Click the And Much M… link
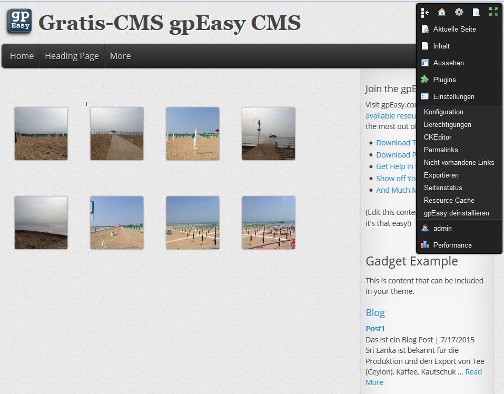 396,190
